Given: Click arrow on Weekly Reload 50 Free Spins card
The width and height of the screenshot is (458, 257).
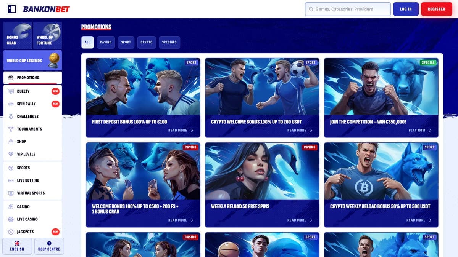Looking at the screenshot, I should 311,220.
